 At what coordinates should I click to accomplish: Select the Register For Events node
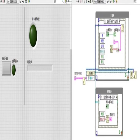(x=90, y=76)
